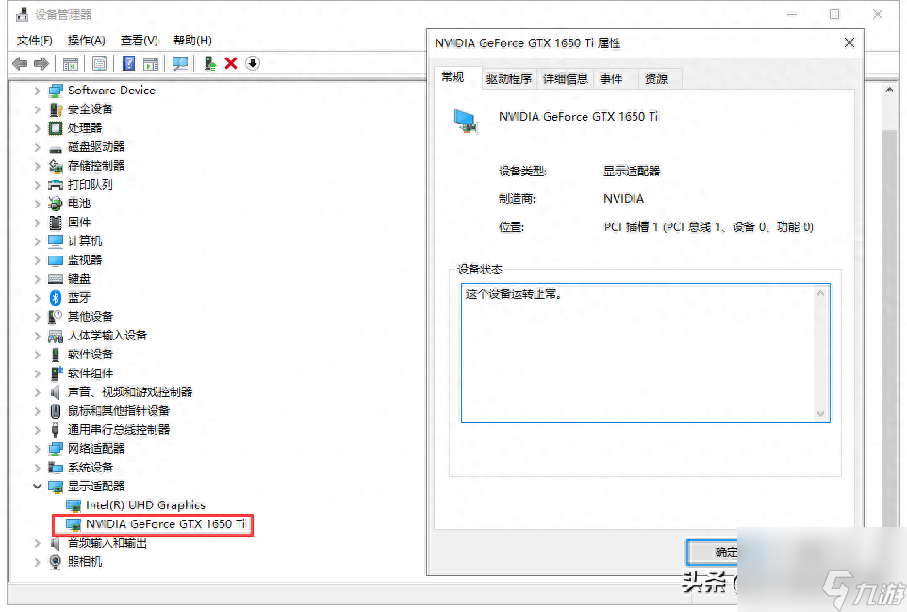
Task: Click device status box scroll down arrow
Action: click(820, 413)
